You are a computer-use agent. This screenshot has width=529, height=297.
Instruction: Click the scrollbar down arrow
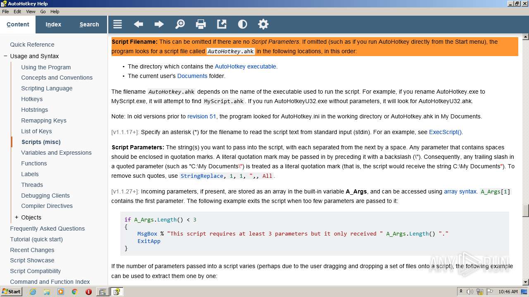point(525,282)
